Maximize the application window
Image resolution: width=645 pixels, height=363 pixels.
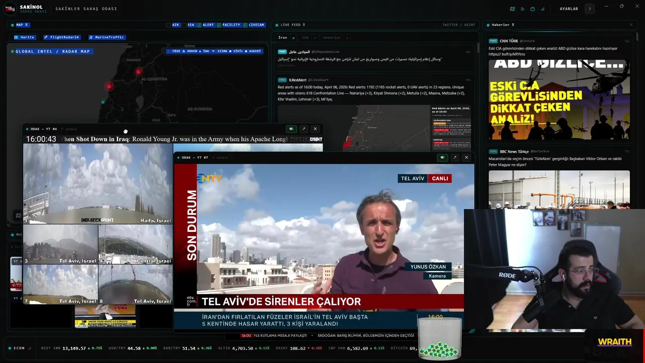tap(622, 6)
